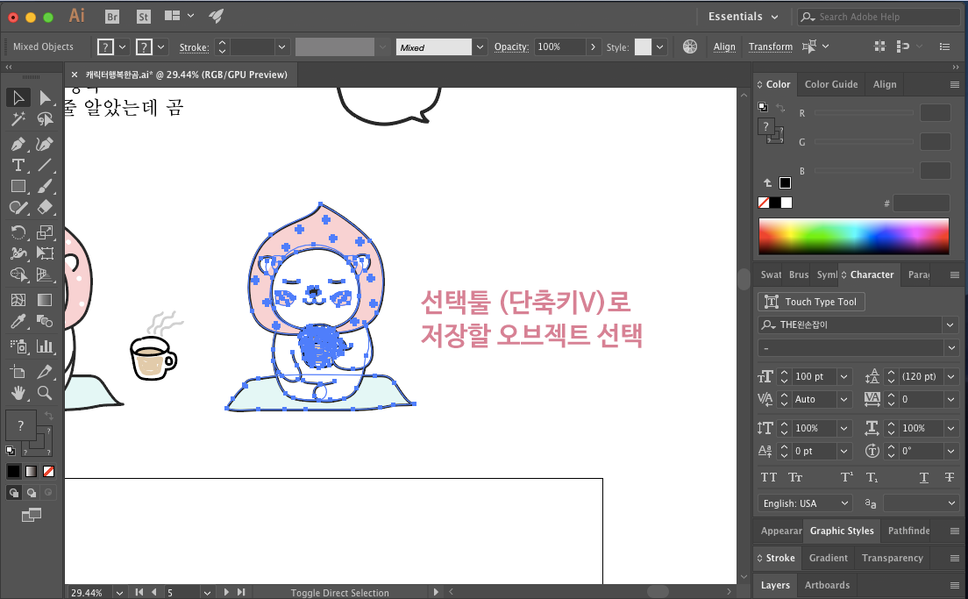
Task: Open the Character panel tab
Action: click(871, 275)
